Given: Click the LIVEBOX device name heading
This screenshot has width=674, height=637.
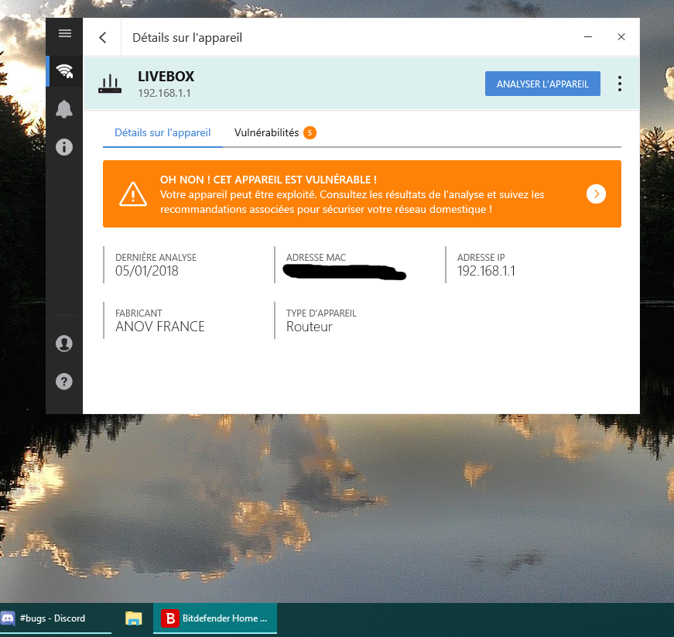Looking at the screenshot, I should tap(166, 77).
